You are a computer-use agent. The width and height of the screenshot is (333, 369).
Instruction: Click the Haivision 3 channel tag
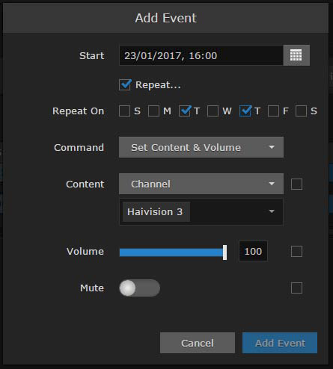click(156, 212)
